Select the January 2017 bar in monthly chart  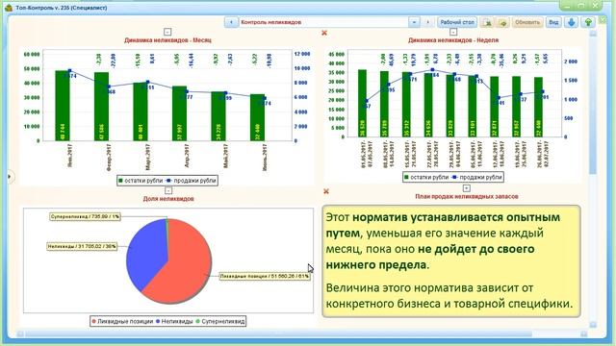click(63, 106)
